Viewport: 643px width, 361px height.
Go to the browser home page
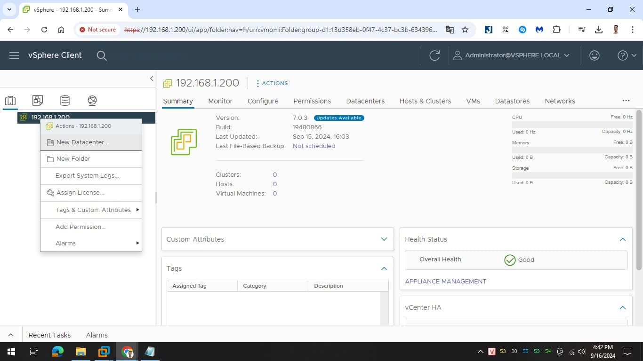tap(61, 30)
